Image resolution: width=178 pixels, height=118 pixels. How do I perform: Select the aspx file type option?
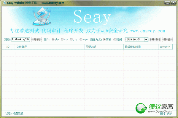click(81, 39)
